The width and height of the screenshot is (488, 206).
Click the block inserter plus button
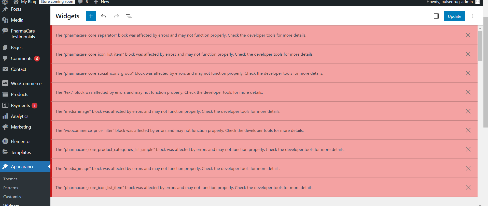click(x=91, y=16)
